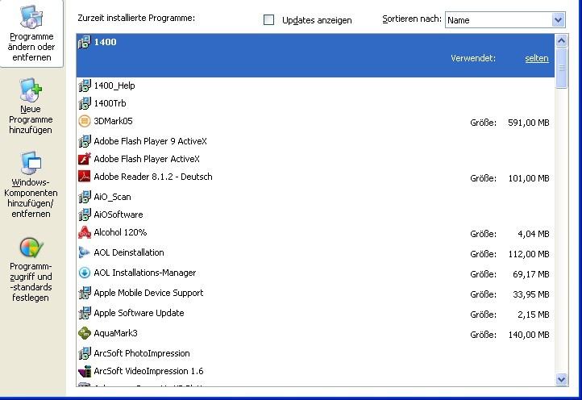
Task: Click 'Zurzeit installierte Programme:' heading
Action: pyautogui.click(x=136, y=18)
